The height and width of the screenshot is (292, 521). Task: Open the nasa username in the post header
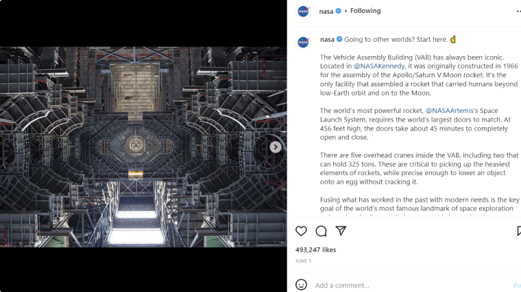326,11
